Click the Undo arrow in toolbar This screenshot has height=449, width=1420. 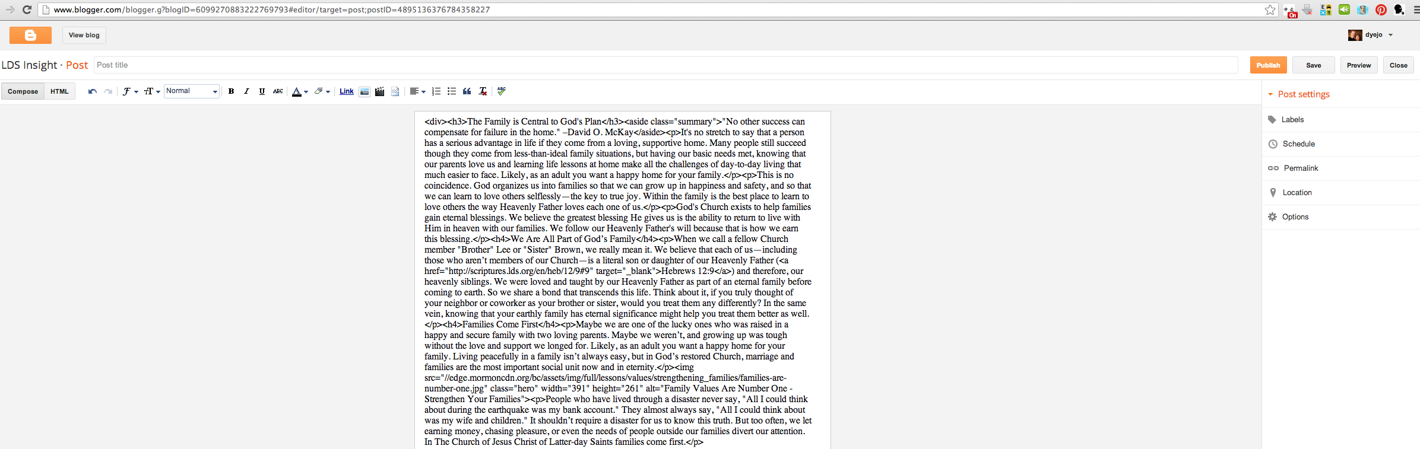(x=92, y=91)
